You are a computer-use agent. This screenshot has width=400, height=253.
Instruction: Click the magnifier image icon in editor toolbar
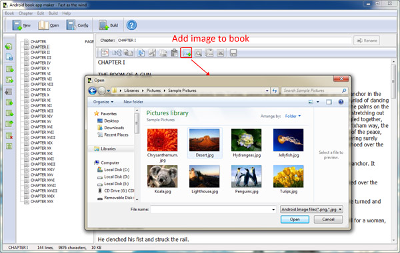click(198, 53)
